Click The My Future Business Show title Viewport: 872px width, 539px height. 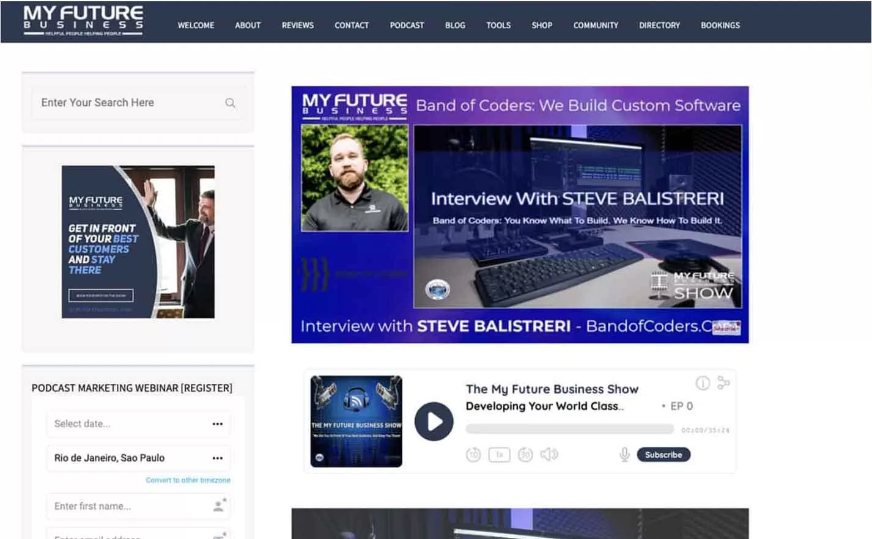552,389
